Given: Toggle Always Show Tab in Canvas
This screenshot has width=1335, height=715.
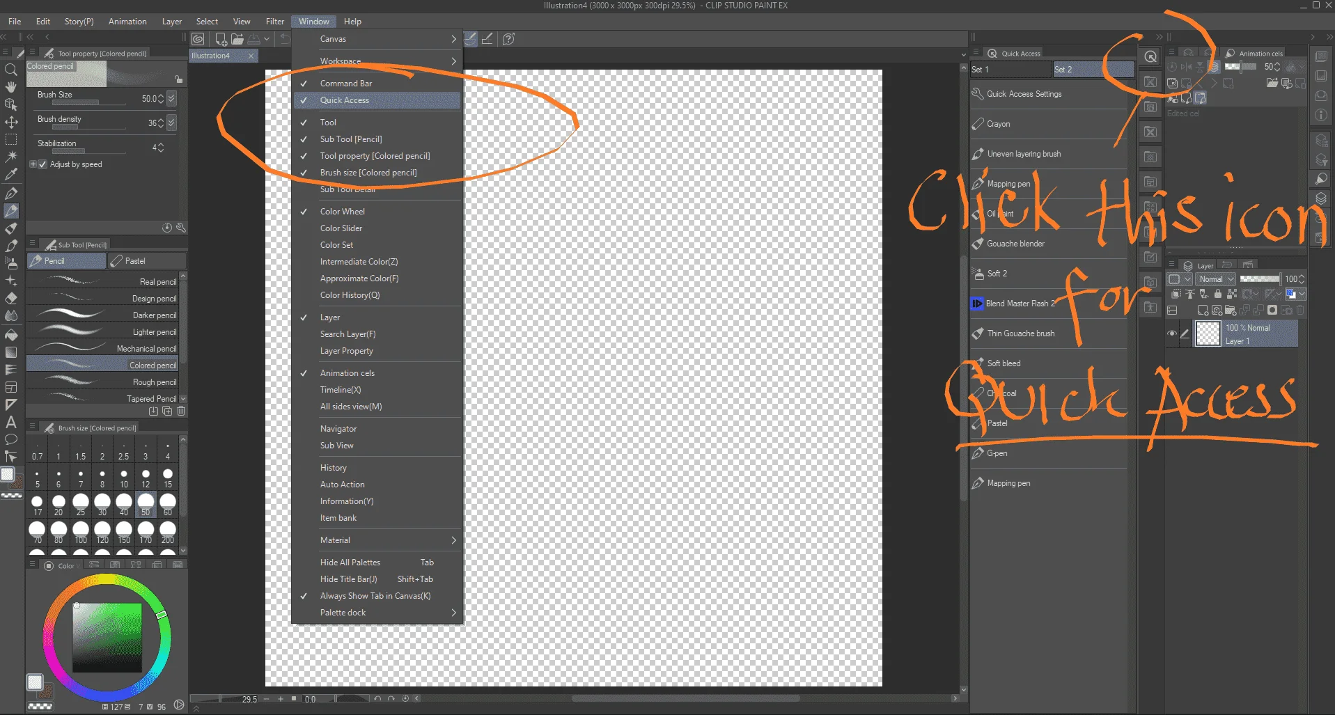Looking at the screenshot, I should click(x=377, y=596).
